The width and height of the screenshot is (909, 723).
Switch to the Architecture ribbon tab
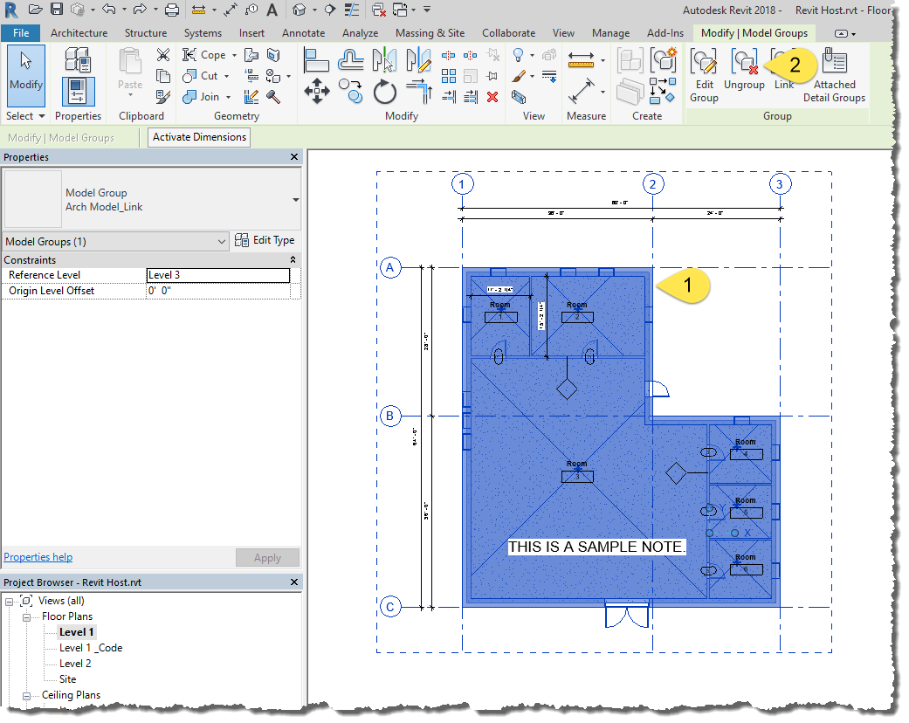click(79, 32)
